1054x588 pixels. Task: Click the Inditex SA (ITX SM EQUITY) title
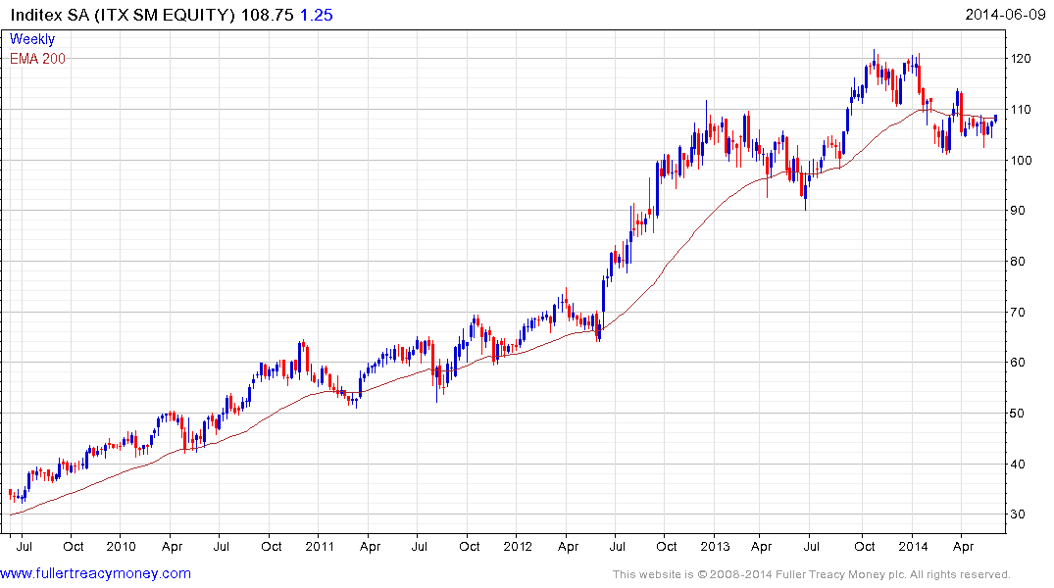coord(123,15)
